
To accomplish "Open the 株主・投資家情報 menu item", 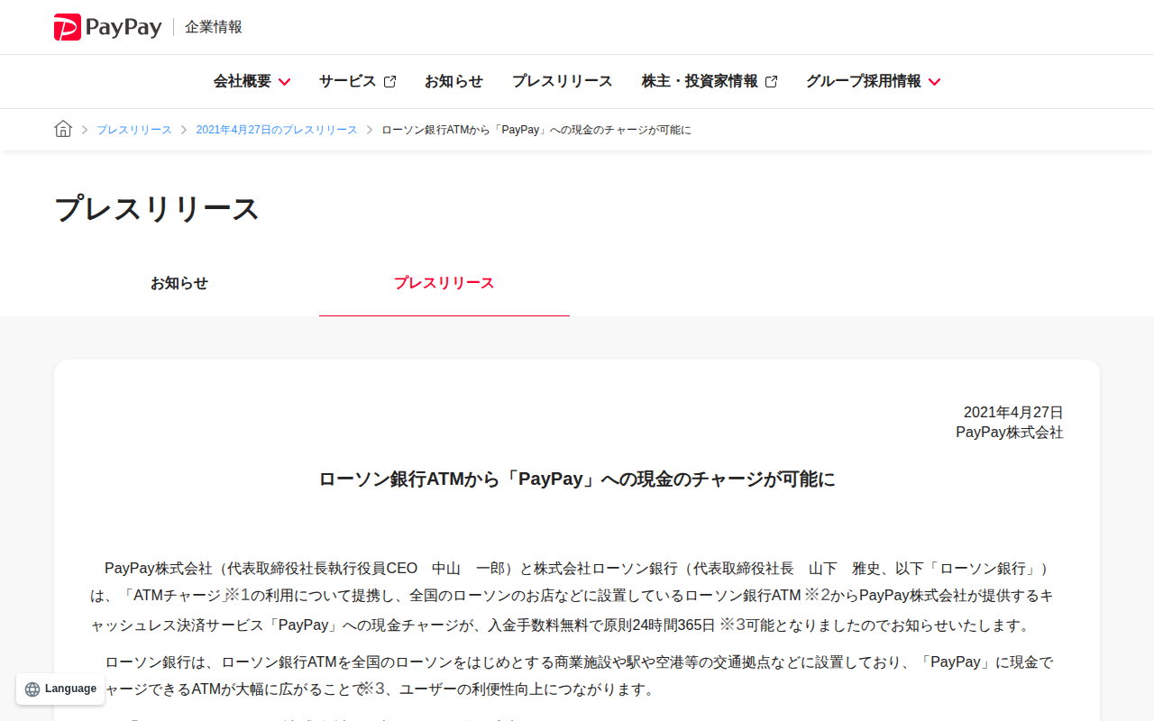I will pyautogui.click(x=700, y=81).
